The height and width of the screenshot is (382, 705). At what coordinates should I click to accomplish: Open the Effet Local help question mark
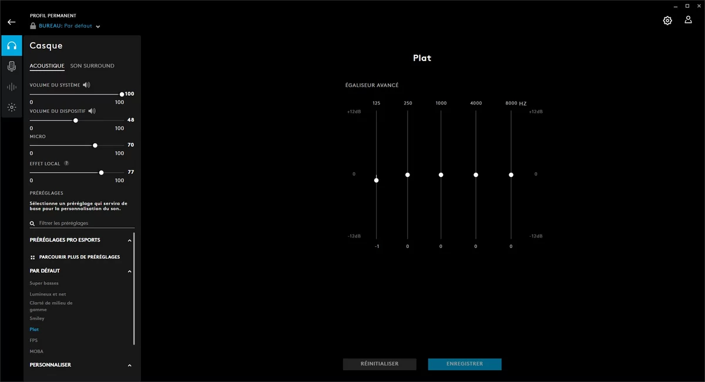(66, 163)
